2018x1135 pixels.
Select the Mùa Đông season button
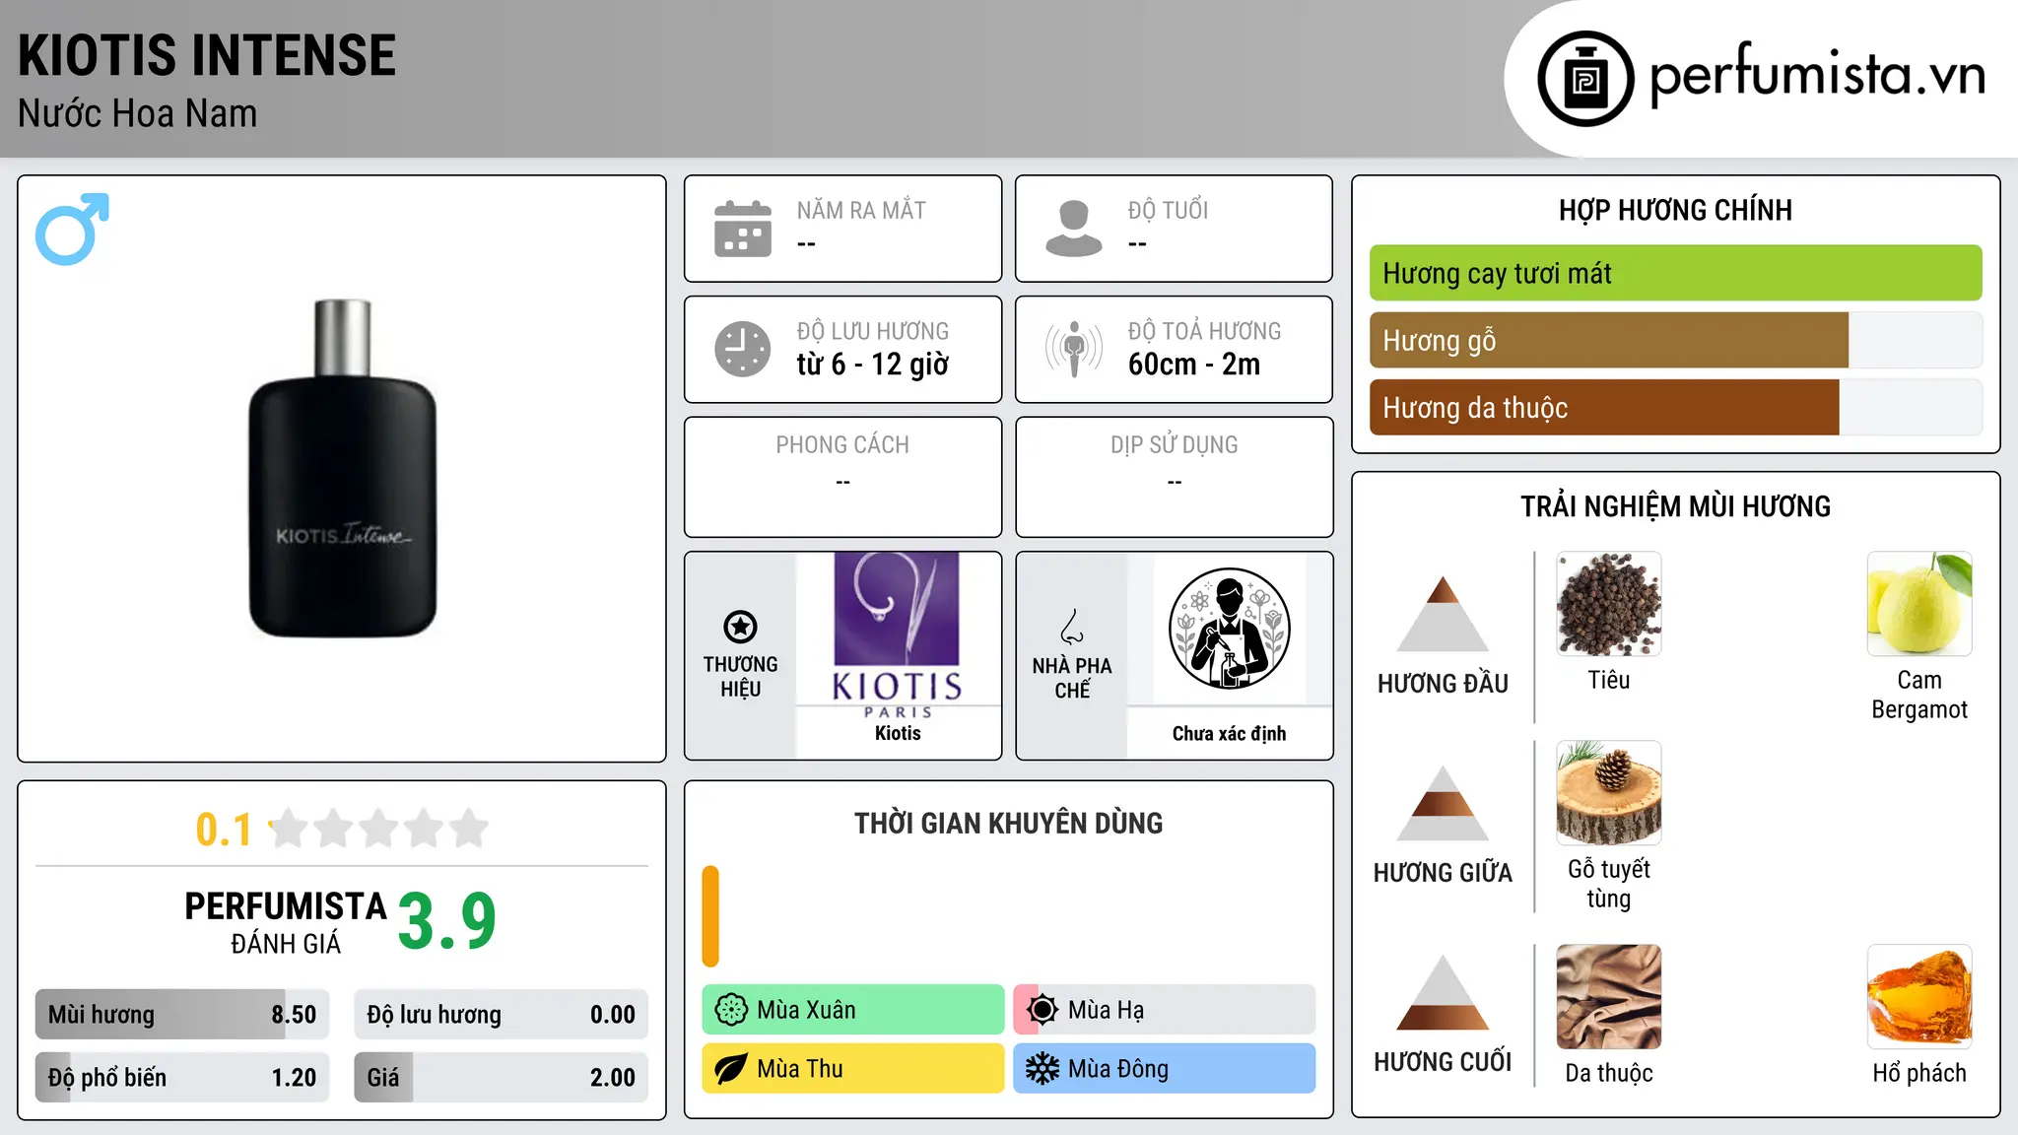pos(1165,1069)
